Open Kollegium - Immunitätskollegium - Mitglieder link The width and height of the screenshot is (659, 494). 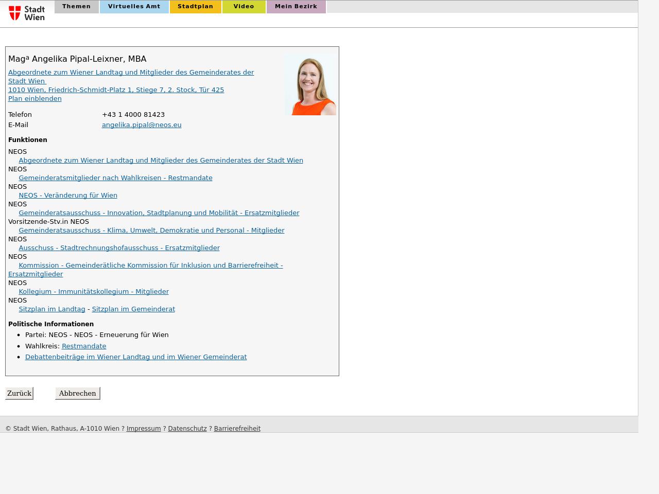click(94, 292)
